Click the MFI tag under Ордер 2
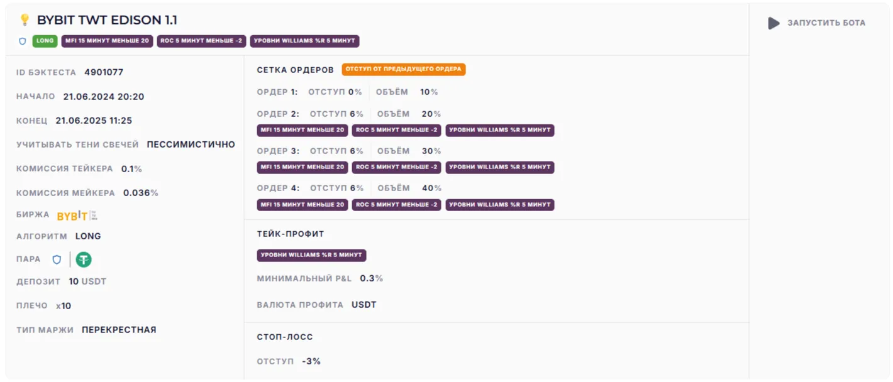 (302, 130)
